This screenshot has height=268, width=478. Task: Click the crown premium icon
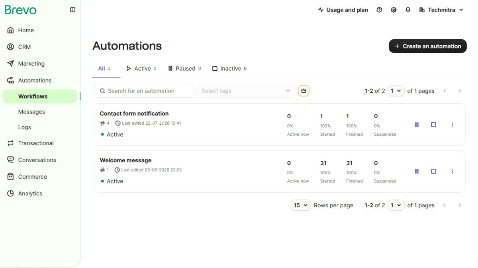click(304, 91)
